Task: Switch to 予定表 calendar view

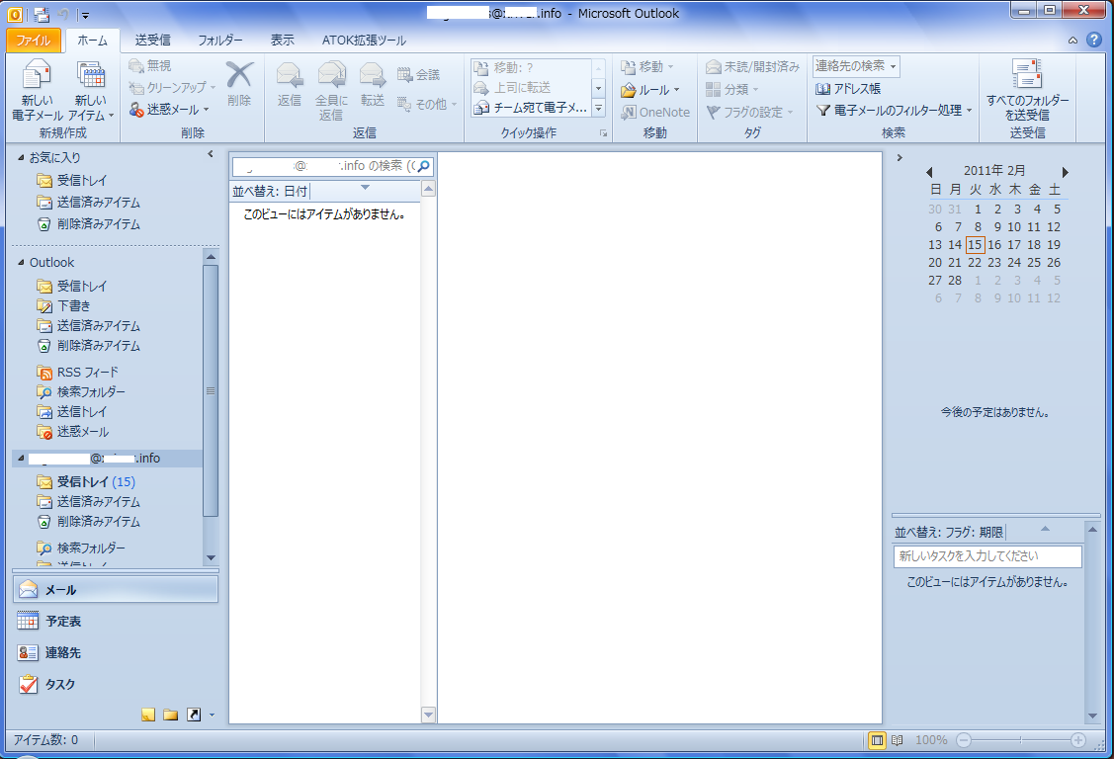Action: pyautogui.click(x=63, y=622)
